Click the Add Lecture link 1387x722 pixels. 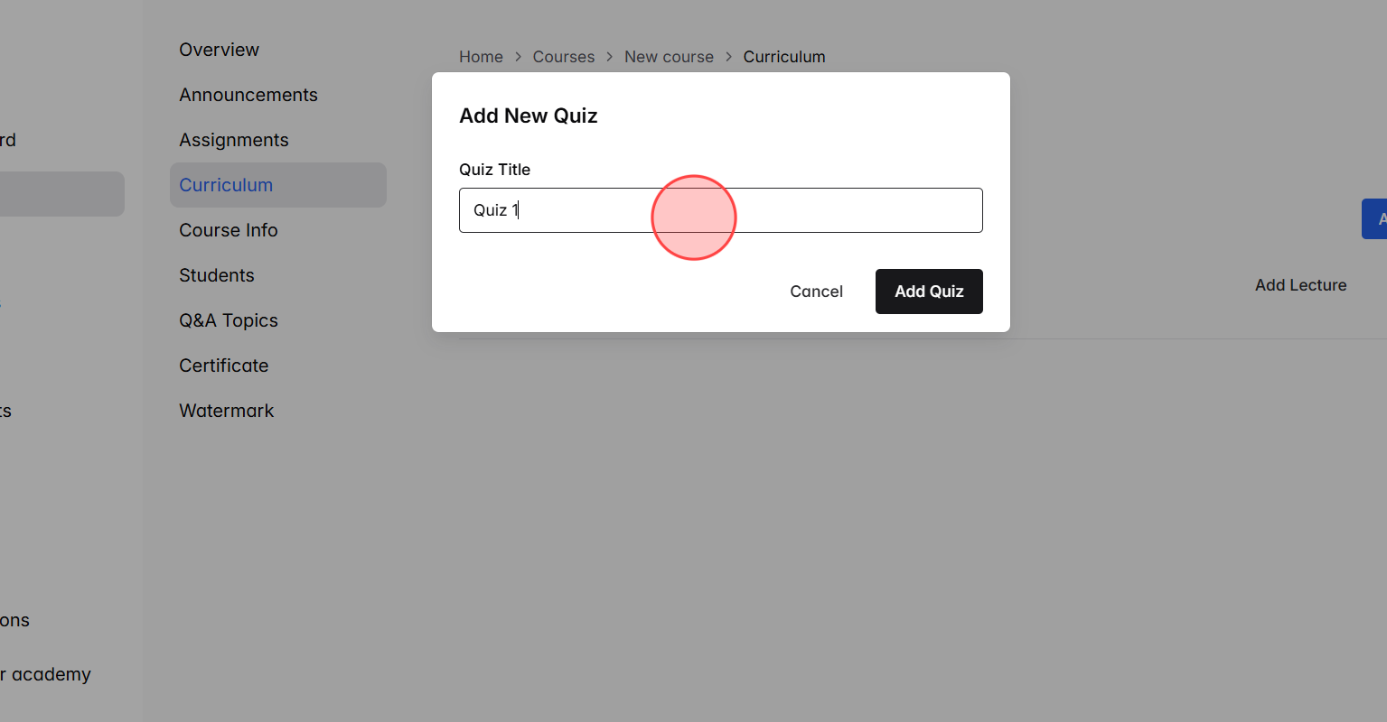coord(1300,284)
